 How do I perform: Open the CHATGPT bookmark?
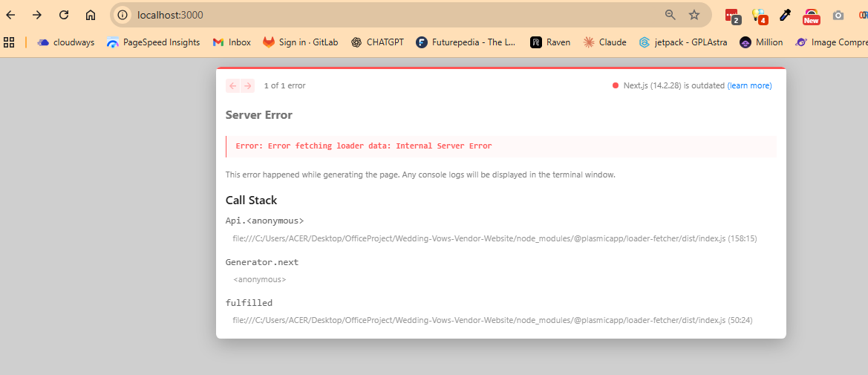coord(377,42)
